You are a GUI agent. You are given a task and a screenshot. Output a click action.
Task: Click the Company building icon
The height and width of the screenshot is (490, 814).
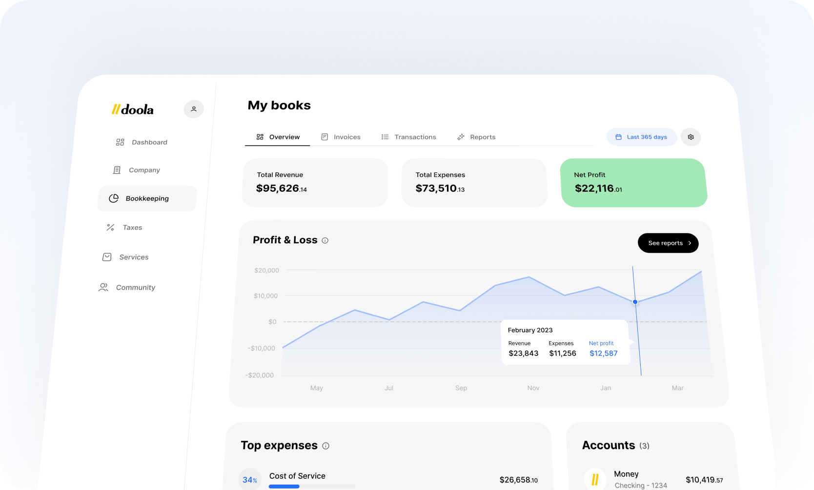[x=117, y=170]
